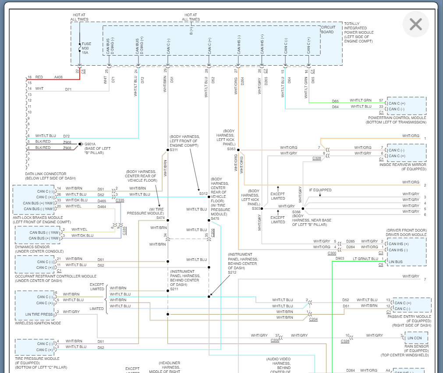Image resolution: width=443 pixels, height=373 pixels.
Task: Click the TIRE PRESSURE MODULE label
Action: point(37,359)
